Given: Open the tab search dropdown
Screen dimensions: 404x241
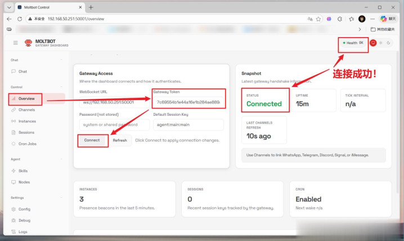Looking at the screenshot, I should click(x=9, y=7).
